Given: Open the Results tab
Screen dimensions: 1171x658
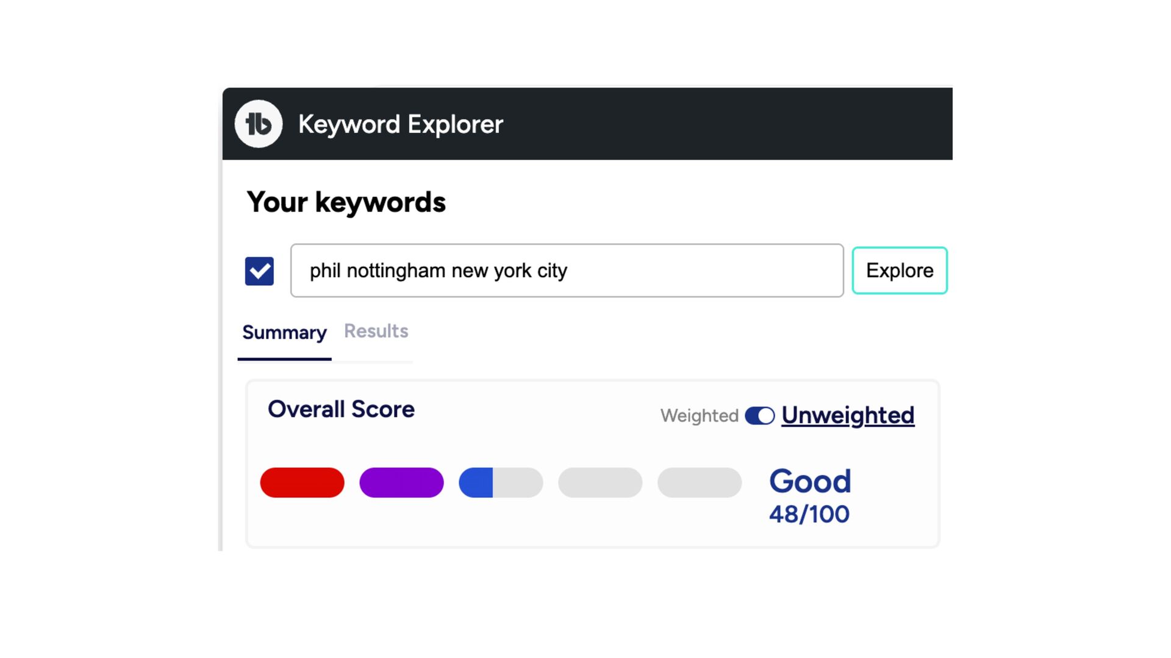Looking at the screenshot, I should point(376,331).
